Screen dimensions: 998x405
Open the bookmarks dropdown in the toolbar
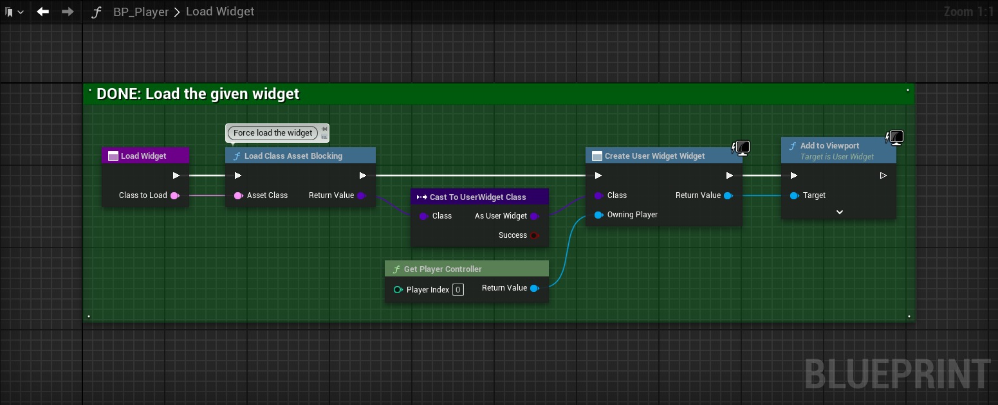[14, 12]
